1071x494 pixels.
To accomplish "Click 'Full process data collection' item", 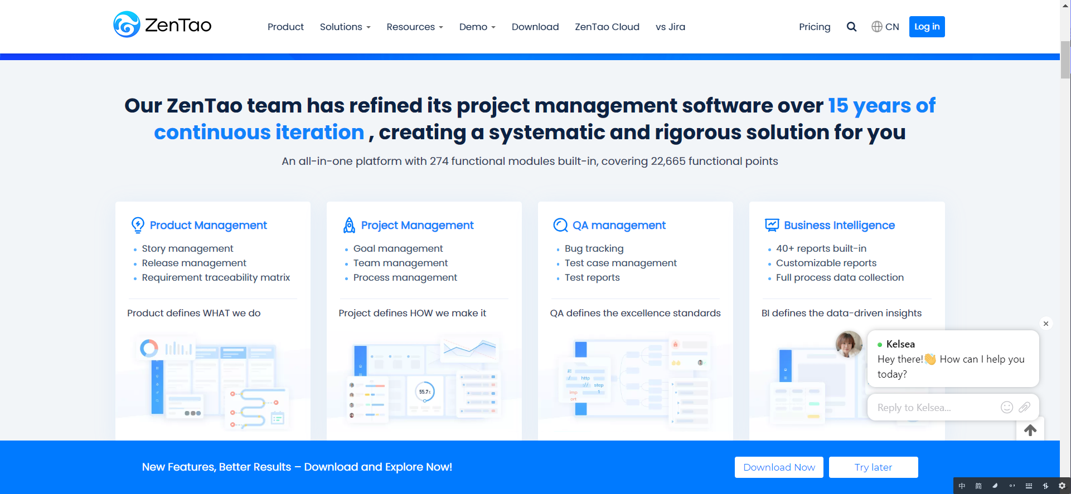I will pyautogui.click(x=840, y=277).
